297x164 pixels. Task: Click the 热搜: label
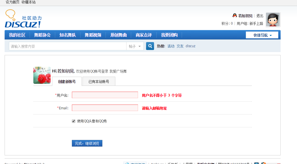(x=161, y=46)
